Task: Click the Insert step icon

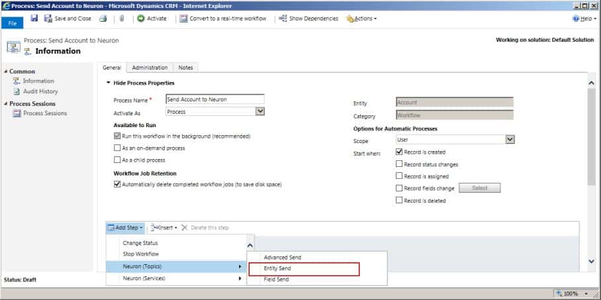Action: tap(154, 228)
